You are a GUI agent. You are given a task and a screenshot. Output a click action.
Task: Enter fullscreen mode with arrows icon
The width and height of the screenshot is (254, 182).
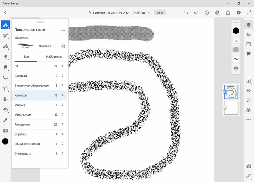[249, 12]
